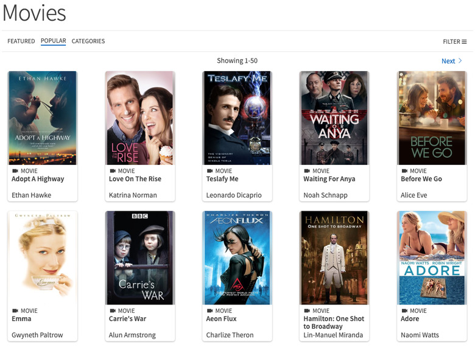This screenshot has height=347, width=475.
Task: Click the camera icon under Adore poster
Action: (404, 310)
